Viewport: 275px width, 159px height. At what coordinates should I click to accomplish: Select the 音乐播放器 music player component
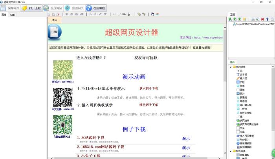(244, 143)
